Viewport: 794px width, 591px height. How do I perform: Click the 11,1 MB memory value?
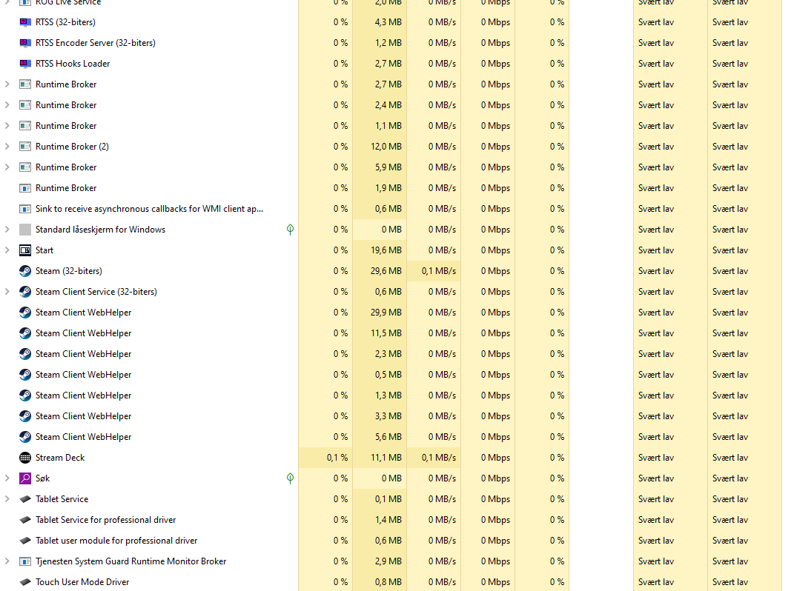click(386, 458)
